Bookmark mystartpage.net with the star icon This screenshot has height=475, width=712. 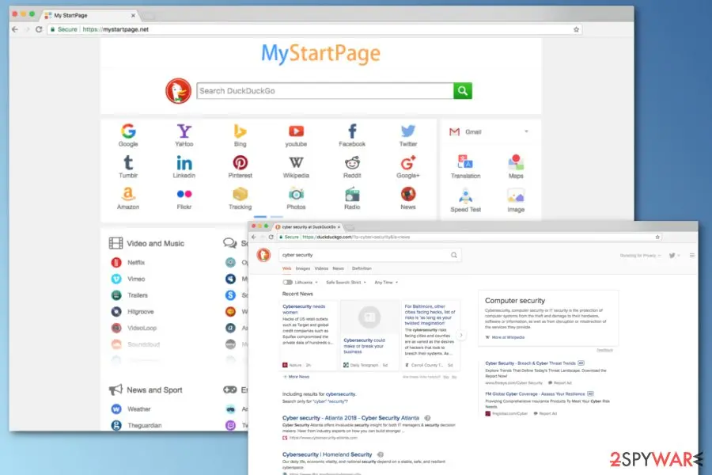coord(576,29)
